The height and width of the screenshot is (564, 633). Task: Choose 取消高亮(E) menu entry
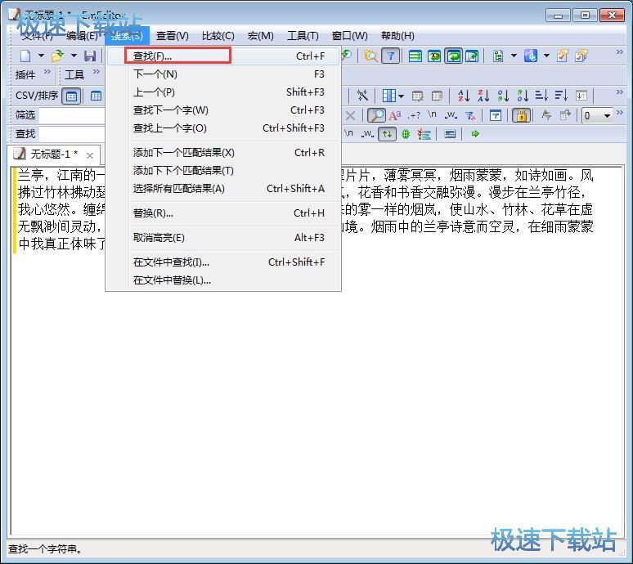tap(223, 238)
